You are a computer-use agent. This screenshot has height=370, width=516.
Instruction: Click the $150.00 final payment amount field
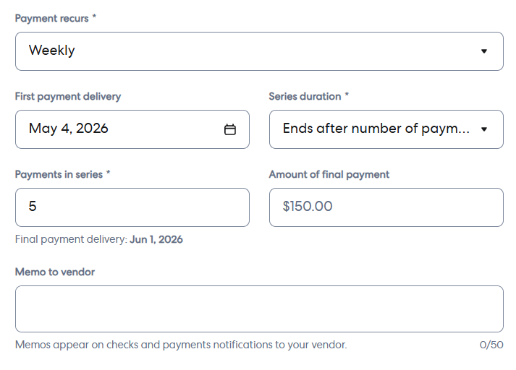[386, 207]
